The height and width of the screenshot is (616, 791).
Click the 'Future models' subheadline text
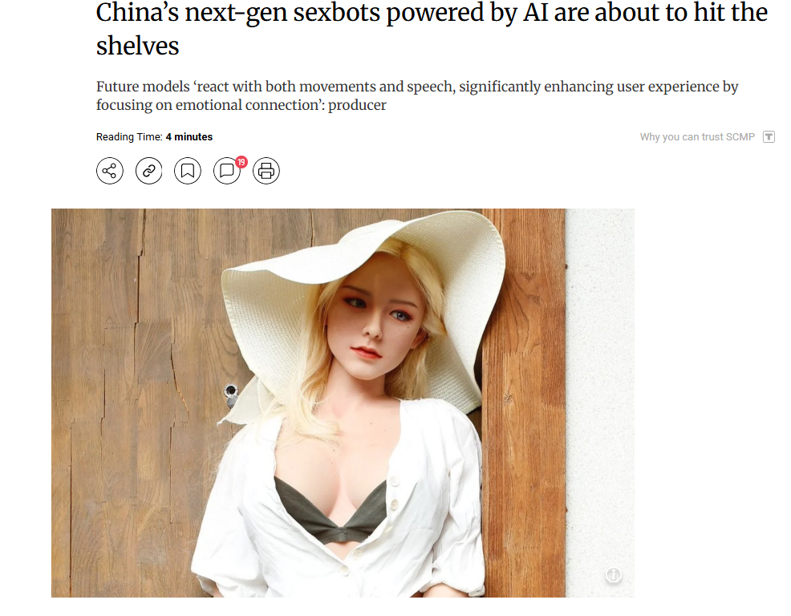(x=417, y=95)
